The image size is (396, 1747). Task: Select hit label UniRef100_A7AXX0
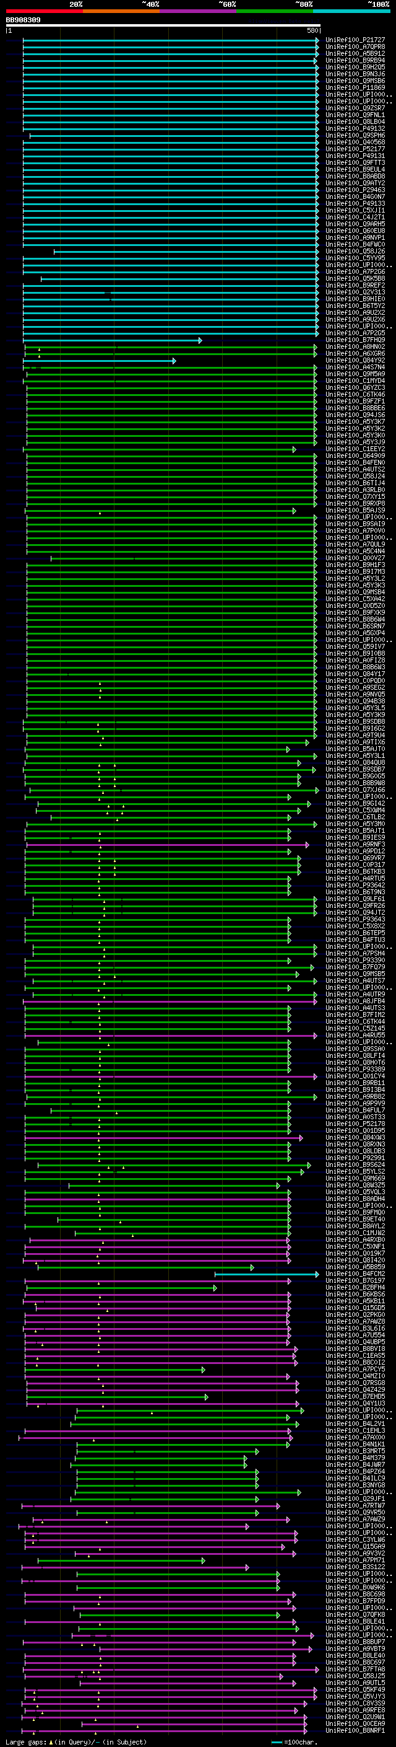[x=355, y=1438]
